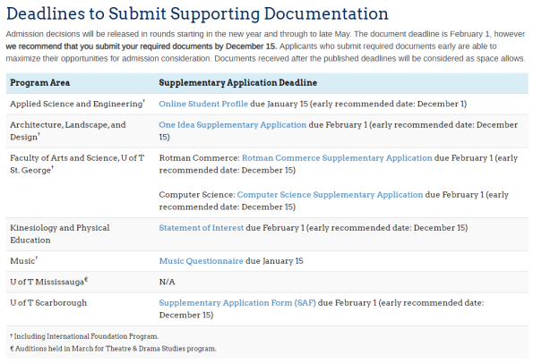Screen dimensions: 559x363
Task: Click the International Foundation Program footnote
Action: click(84, 336)
